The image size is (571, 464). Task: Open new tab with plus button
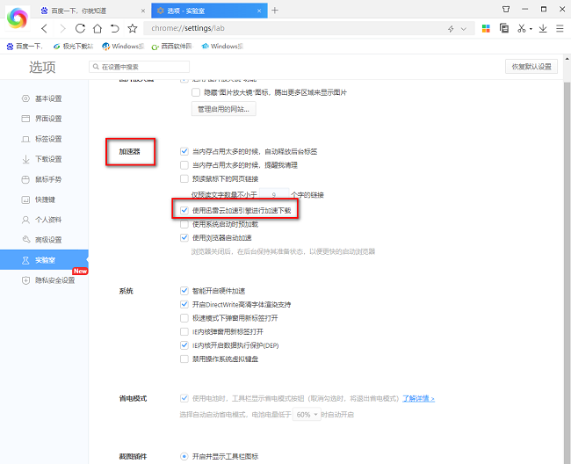275,11
